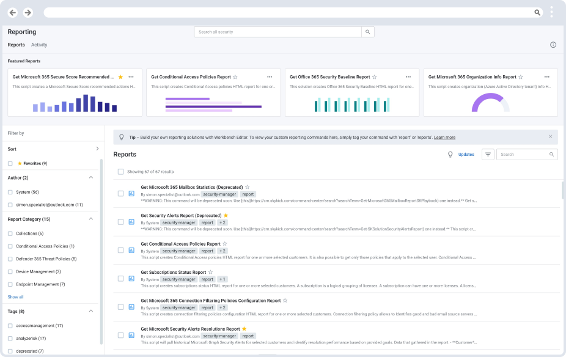Viewport: 566px width, 357px height.
Task: Click the Updates link
Action: [x=466, y=155]
